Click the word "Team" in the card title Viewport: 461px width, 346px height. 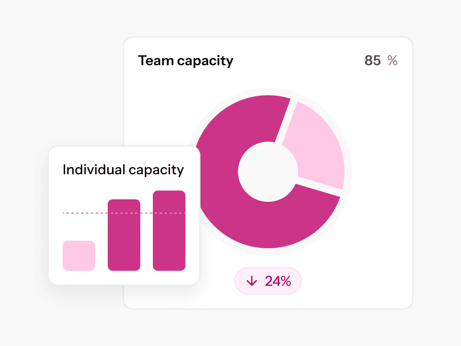[x=155, y=61]
